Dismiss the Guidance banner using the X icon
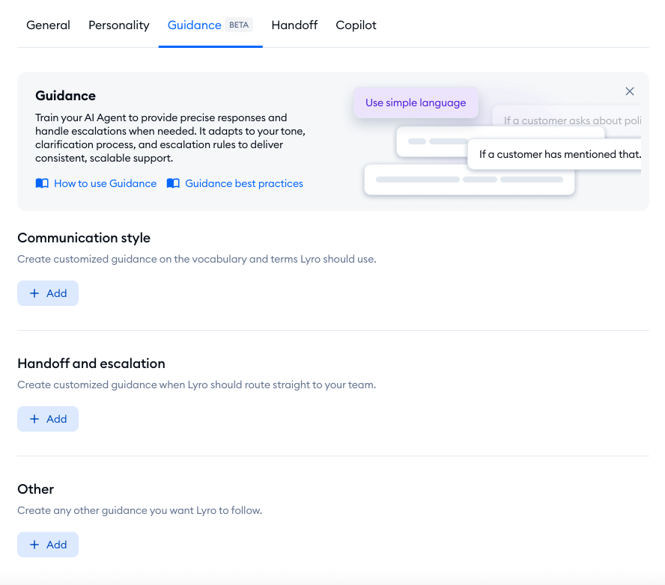This screenshot has width=665, height=585. coord(629,91)
